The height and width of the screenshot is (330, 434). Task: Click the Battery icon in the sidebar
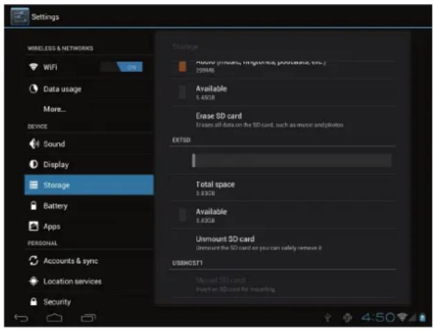point(33,206)
